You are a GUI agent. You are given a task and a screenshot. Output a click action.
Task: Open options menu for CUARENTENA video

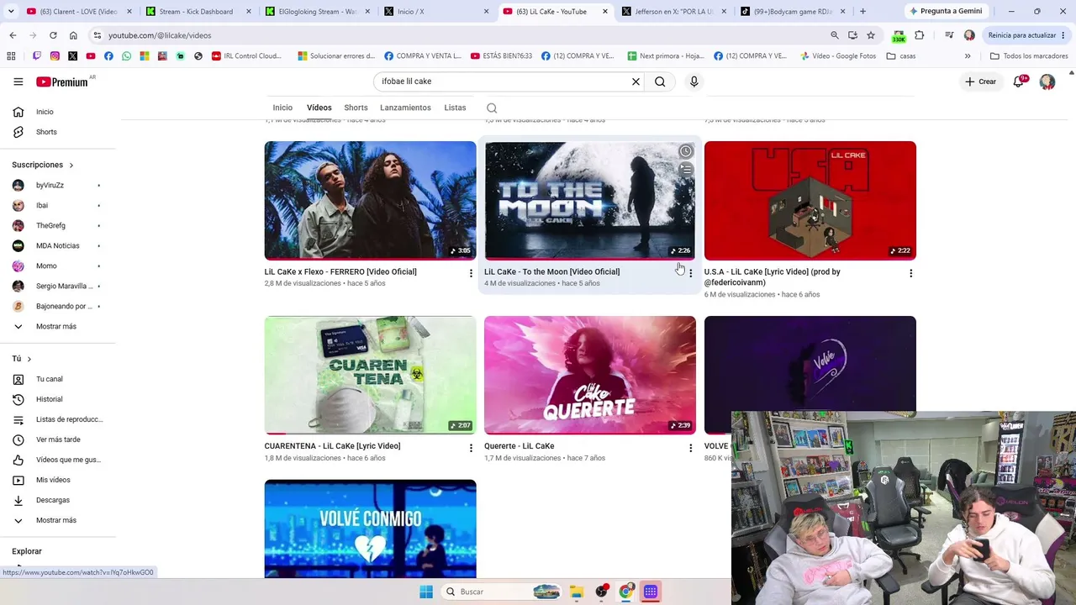click(x=471, y=448)
